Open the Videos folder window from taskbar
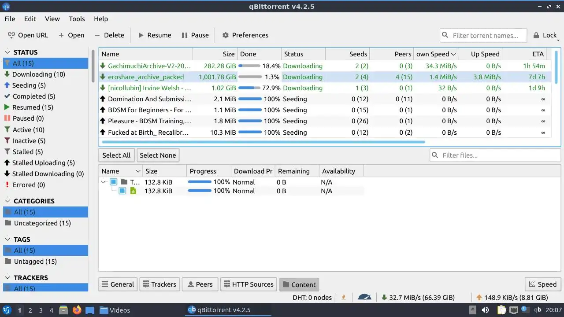564x317 pixels. coord(115,310)
